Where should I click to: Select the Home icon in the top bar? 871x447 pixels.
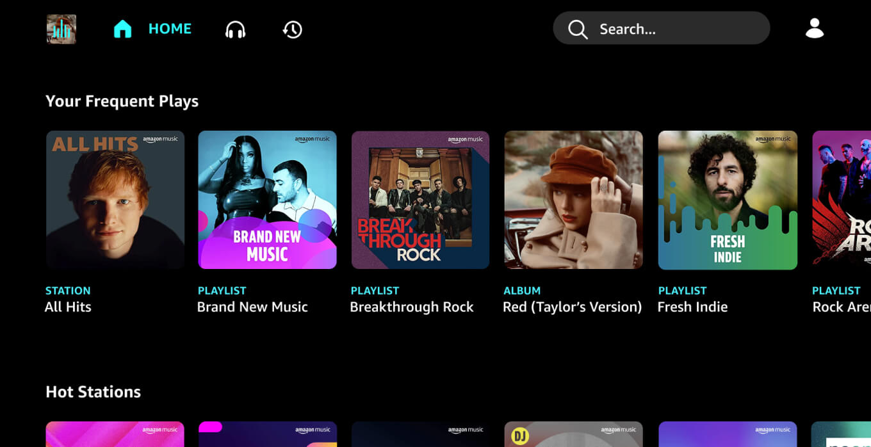pyautogui.click(x=122, y=28)
